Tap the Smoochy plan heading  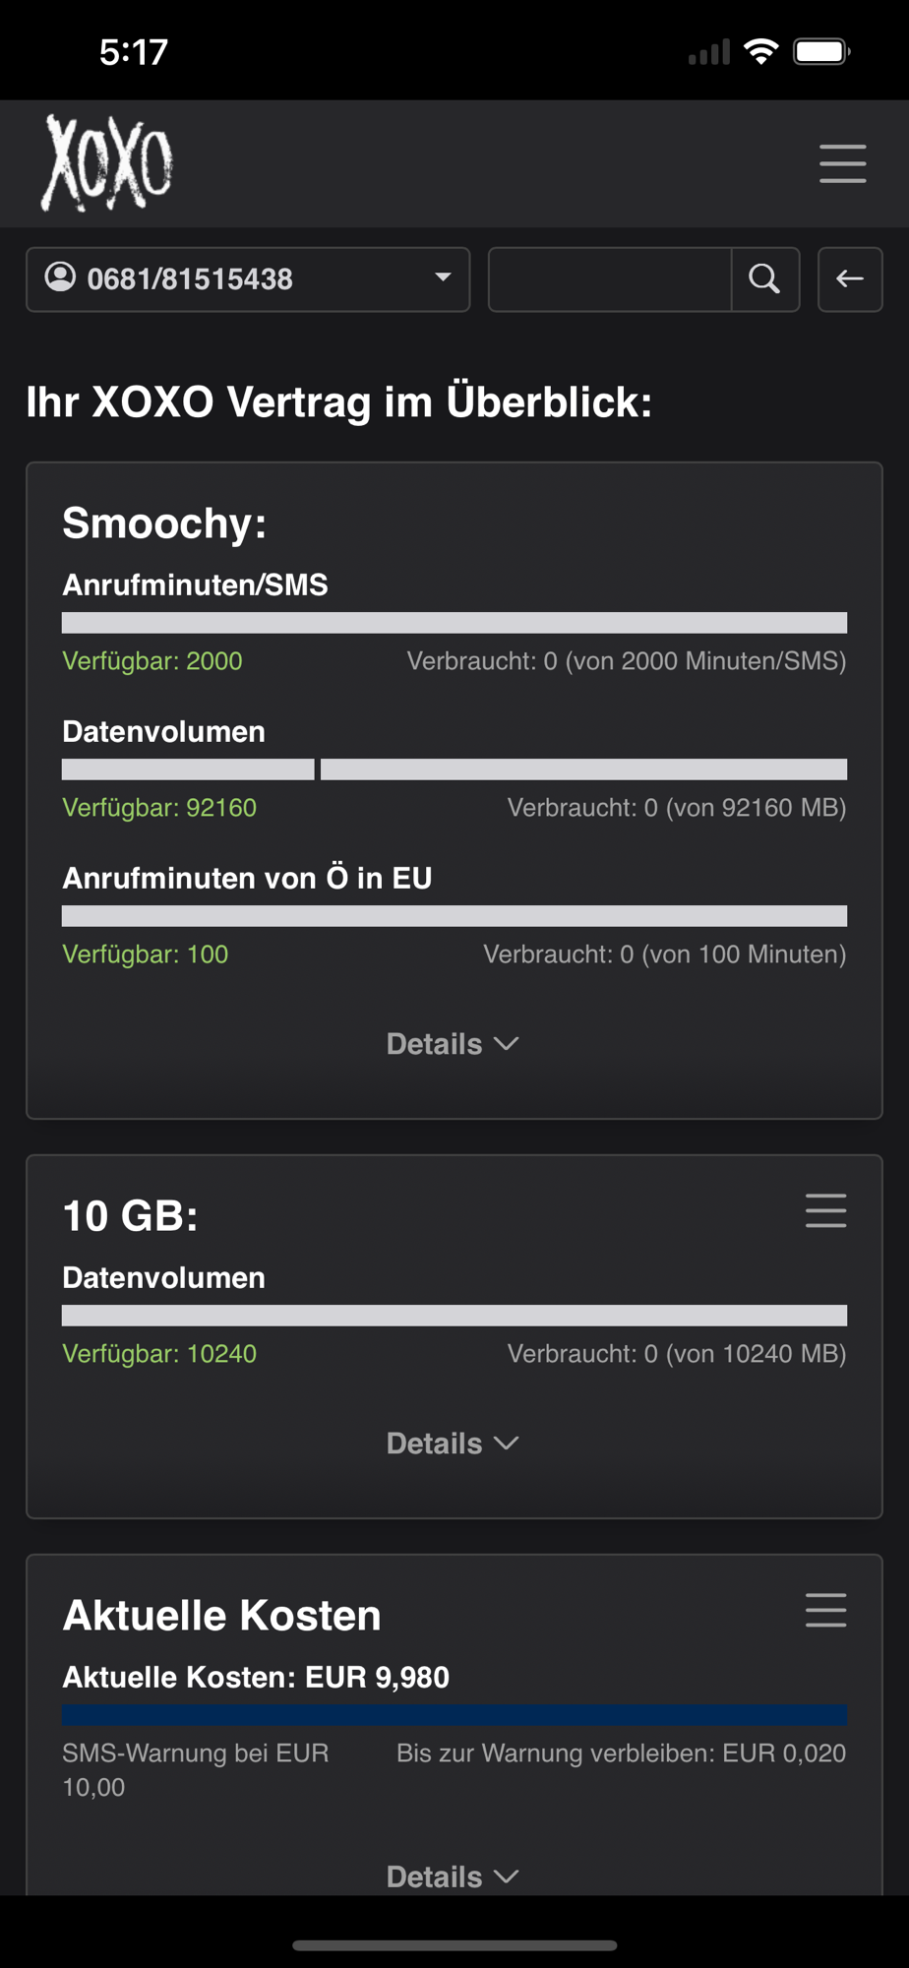pyautogui.click(x=164, y=523)
